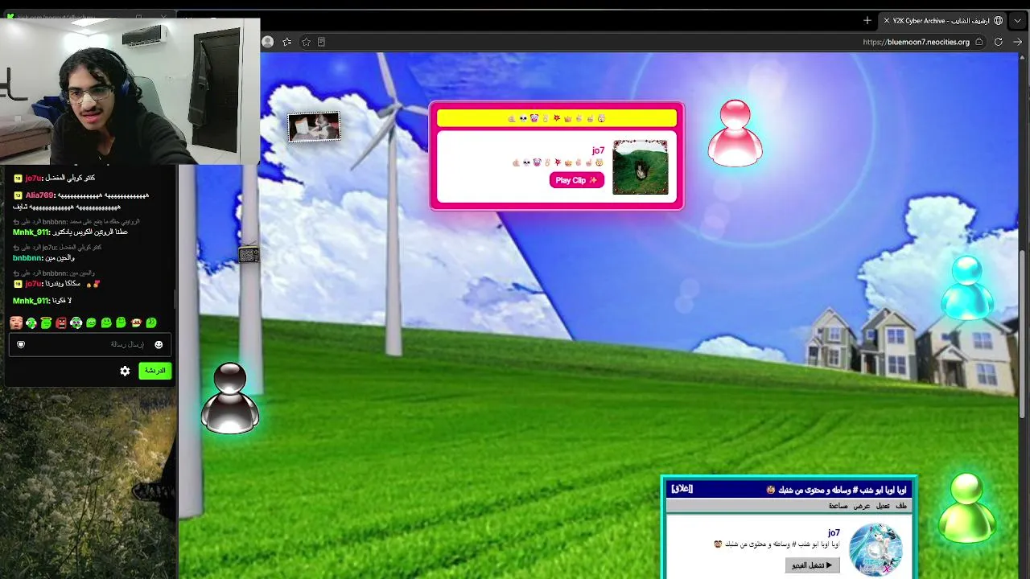This screenshot has width=1030, height=579.
Task: Click username Alia769 in chat
Action: (39, 195)
